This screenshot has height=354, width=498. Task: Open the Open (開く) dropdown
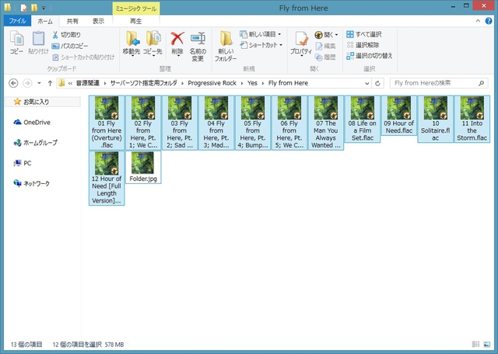click(327, 34)
